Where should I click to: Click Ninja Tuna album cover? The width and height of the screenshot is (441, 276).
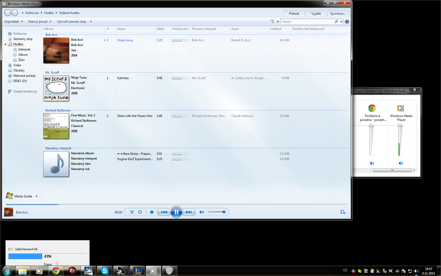click(x=56, y=88)
